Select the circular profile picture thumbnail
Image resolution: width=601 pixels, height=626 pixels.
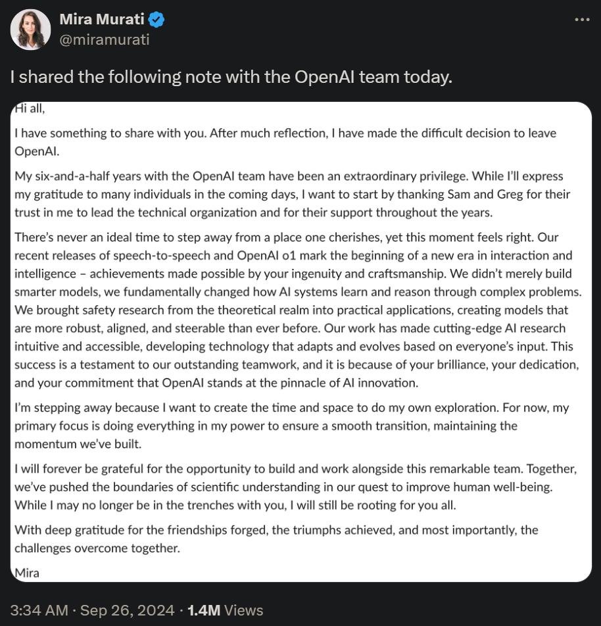(30, 29)
